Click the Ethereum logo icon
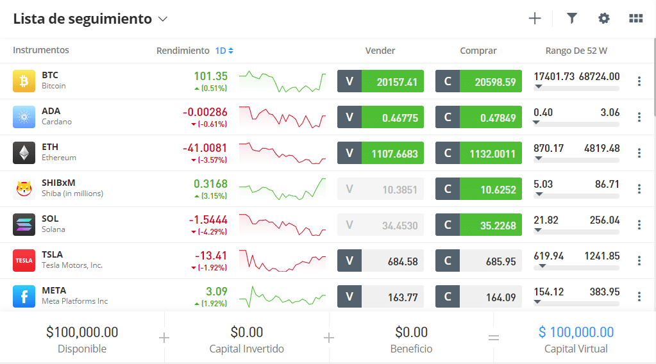 24,153
